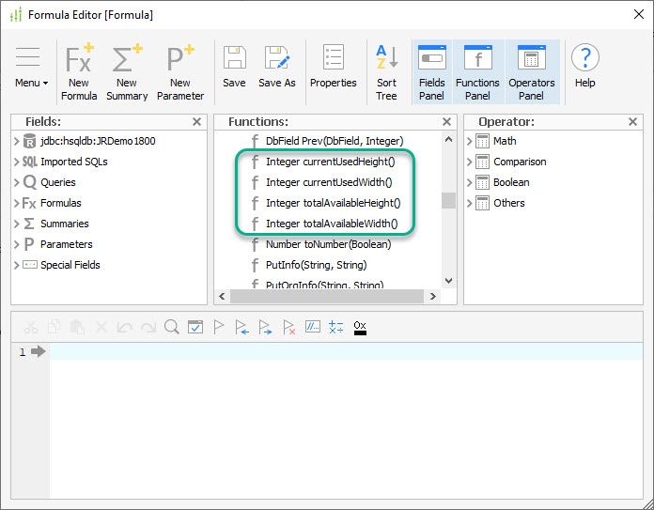Select the Imported SQLs item
The height and width of the screenshot is (510, 654).
(74, 162)
